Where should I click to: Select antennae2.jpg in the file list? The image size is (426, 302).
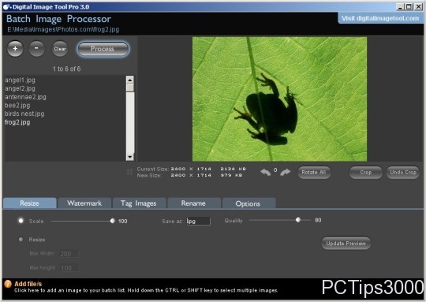25,97
